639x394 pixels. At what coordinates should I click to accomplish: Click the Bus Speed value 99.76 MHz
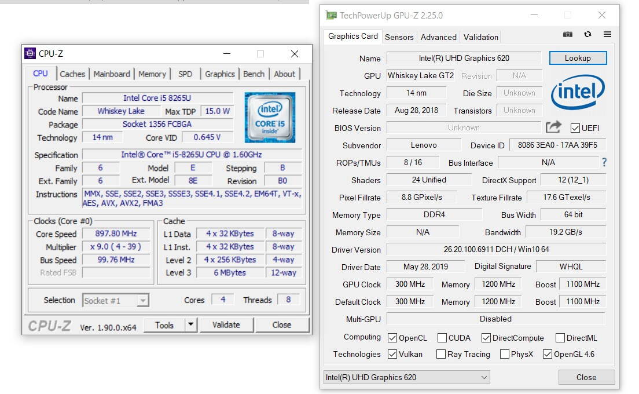coord(116,260)
